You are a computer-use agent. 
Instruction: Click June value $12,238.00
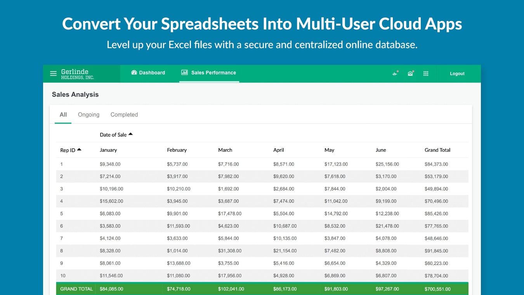point(387,213)
